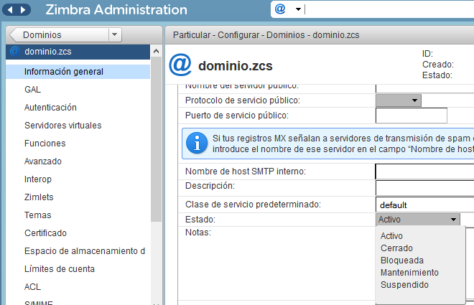Click the Puerto de servicio público field
Viewport: 474px width, 305px height.
pos(411,116)
